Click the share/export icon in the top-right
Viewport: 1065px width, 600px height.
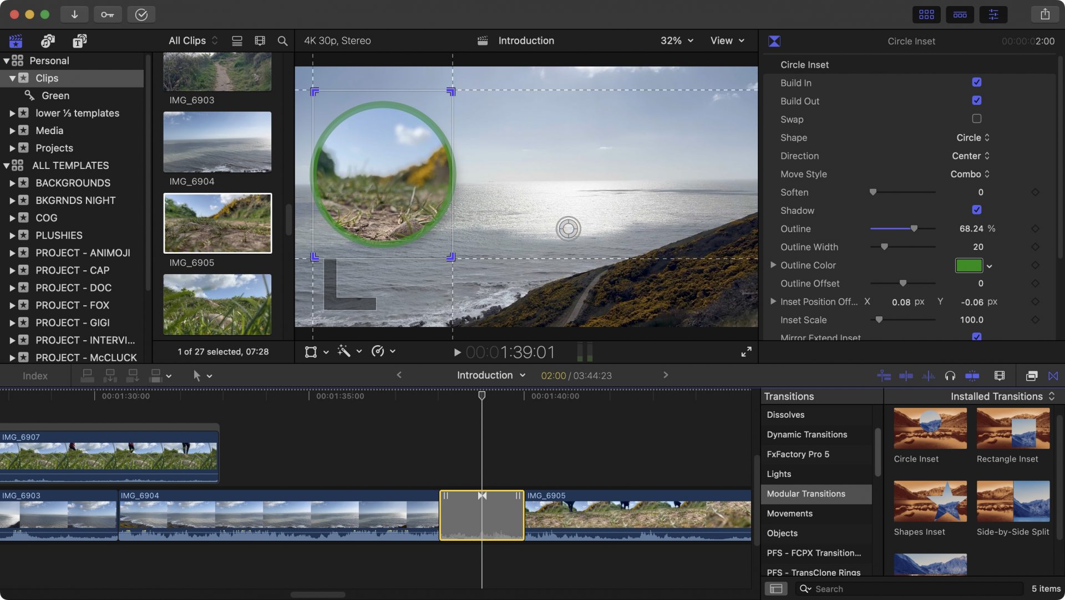1045,14
